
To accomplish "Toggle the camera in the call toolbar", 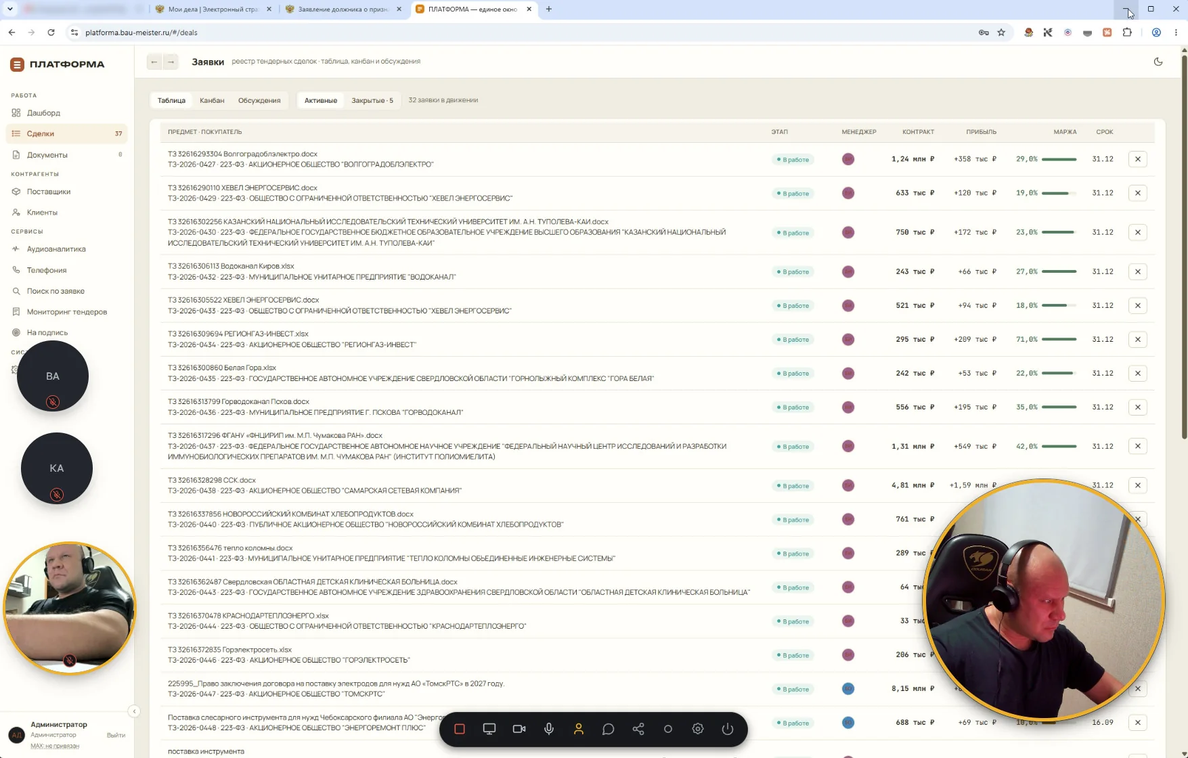I will 519,729.
